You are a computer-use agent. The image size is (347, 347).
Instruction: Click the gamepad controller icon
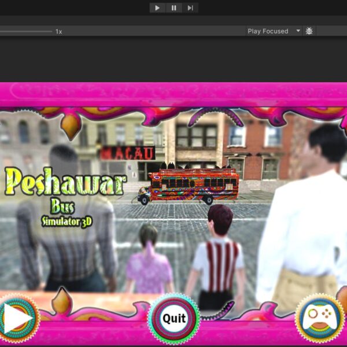click(x=320, y=319)
